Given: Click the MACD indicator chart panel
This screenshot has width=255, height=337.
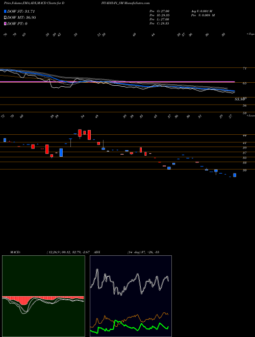Looking at the screenshot, I should [43, 296].
